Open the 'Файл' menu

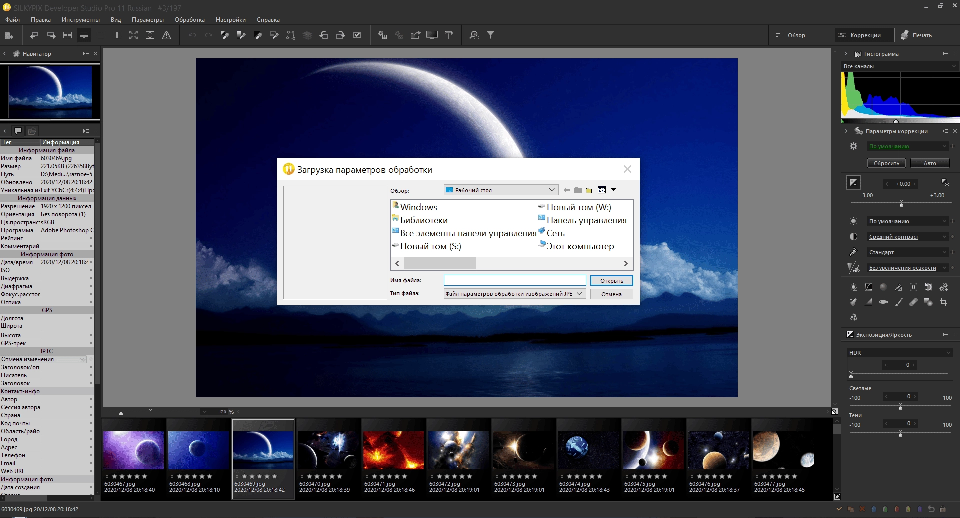click(x=13, y=20)
